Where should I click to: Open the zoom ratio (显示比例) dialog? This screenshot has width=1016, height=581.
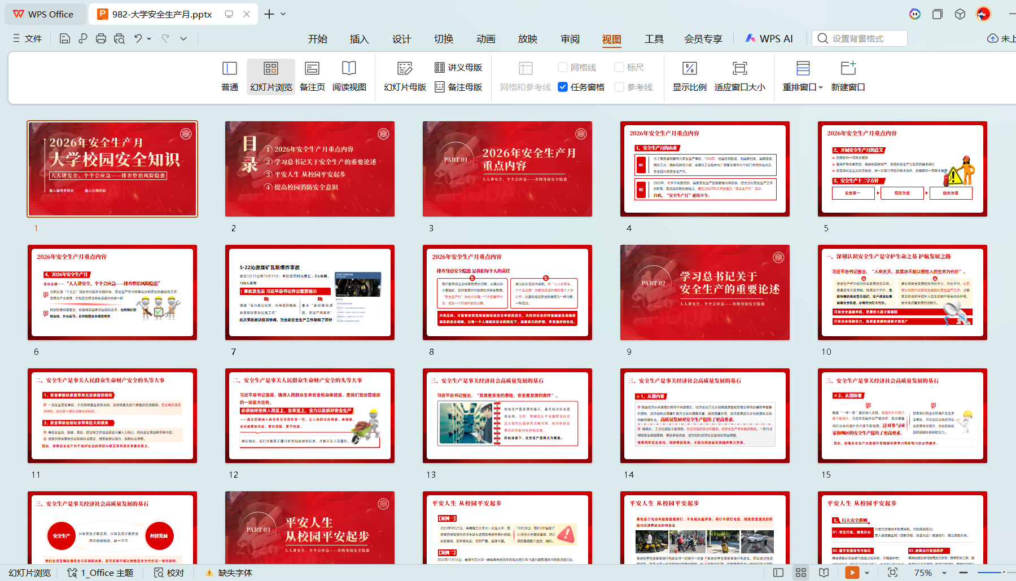(x=689, y=76)
